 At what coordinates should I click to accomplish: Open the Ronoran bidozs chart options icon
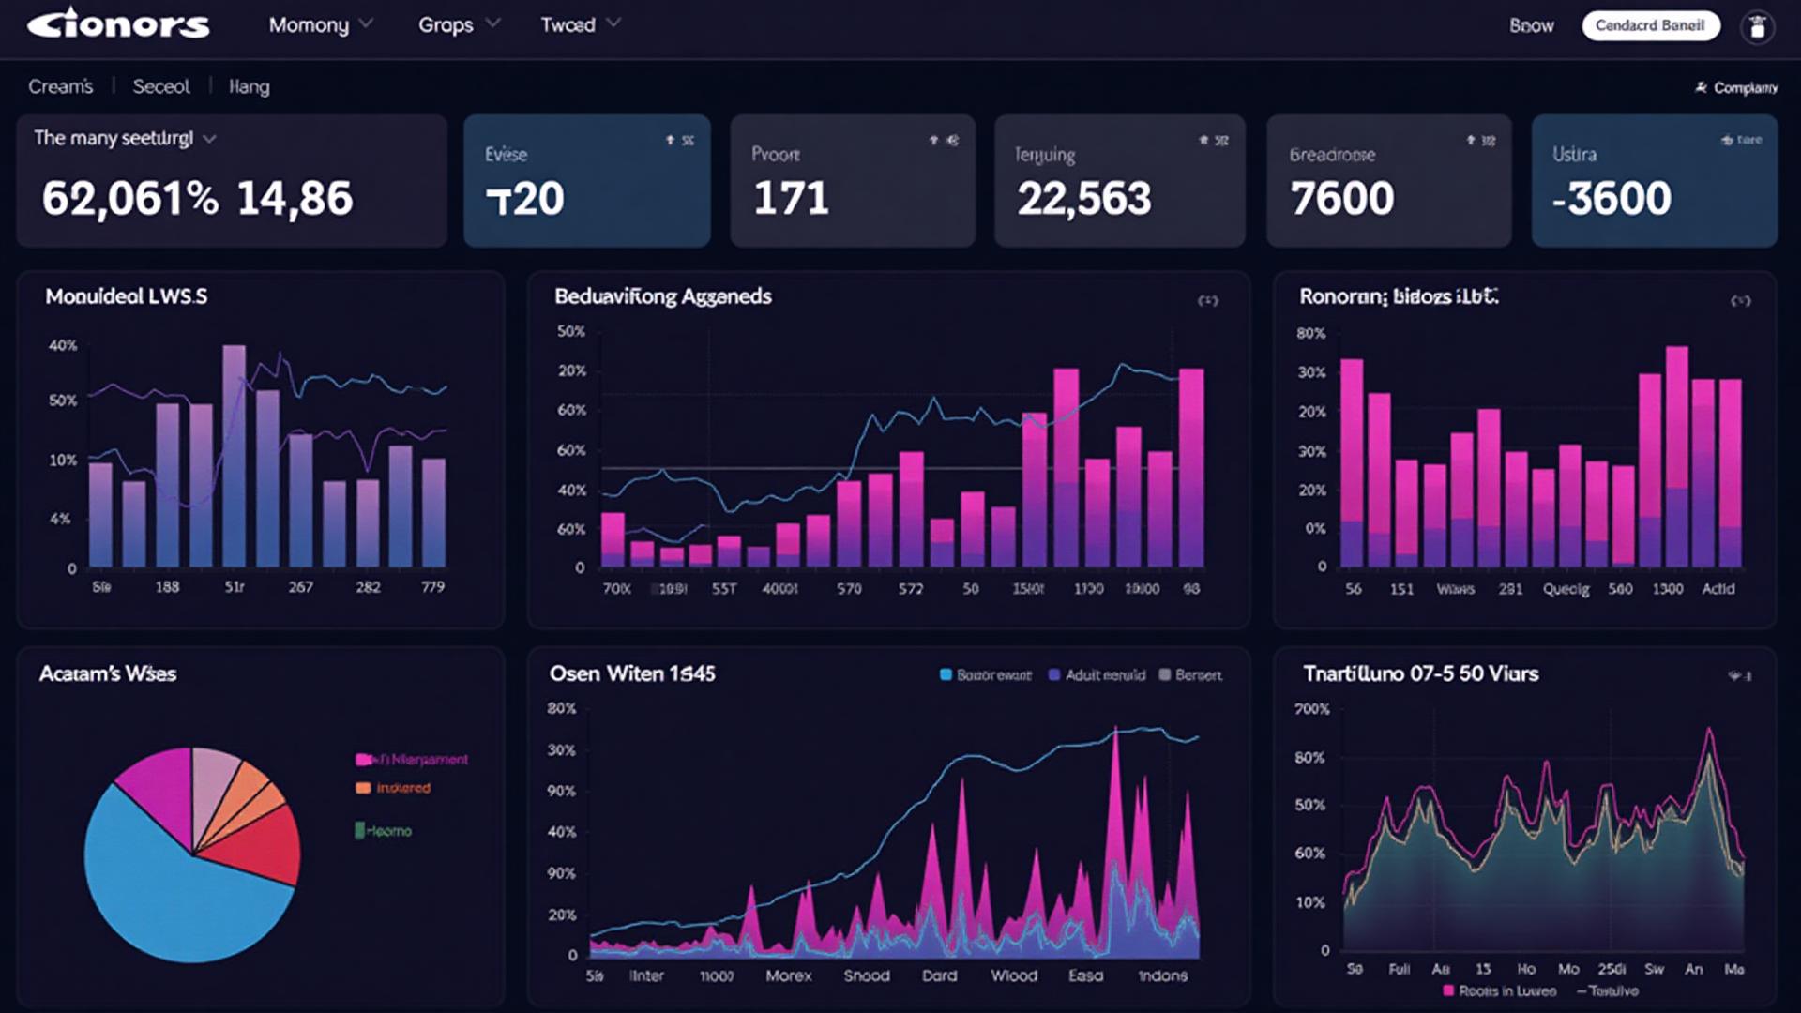(1740, 301)
